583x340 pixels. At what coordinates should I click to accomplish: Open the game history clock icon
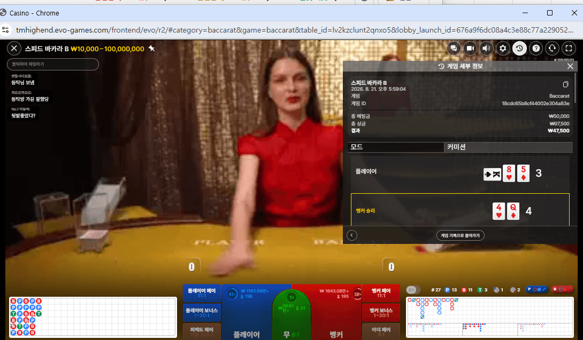(x=519, y=48)
